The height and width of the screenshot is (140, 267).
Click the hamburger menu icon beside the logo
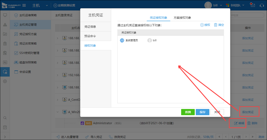(x=24, y=5)
